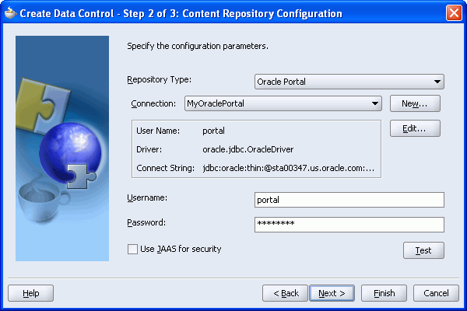Image resolution: width=467 pixels, height=311 pixels.
Task: Click the Cancel button
Action: (x=436, y=293)
